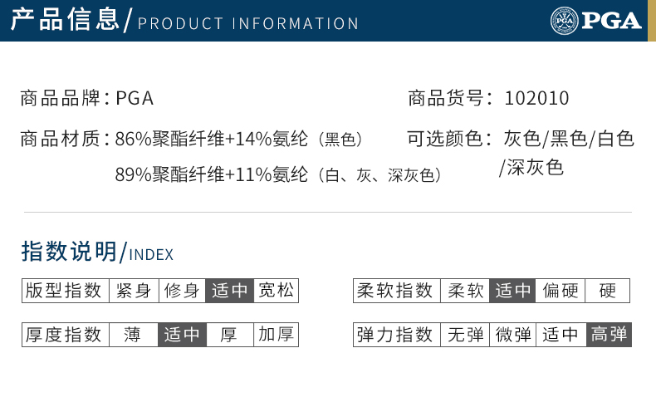Click the PGA wordmark in the header

[x=612, y=21]
